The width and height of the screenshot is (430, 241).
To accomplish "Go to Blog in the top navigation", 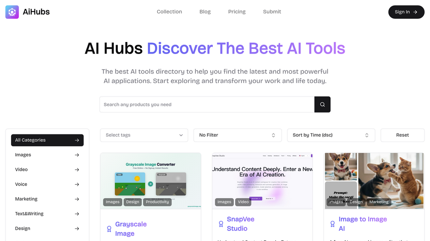I will tap(205, 12).
